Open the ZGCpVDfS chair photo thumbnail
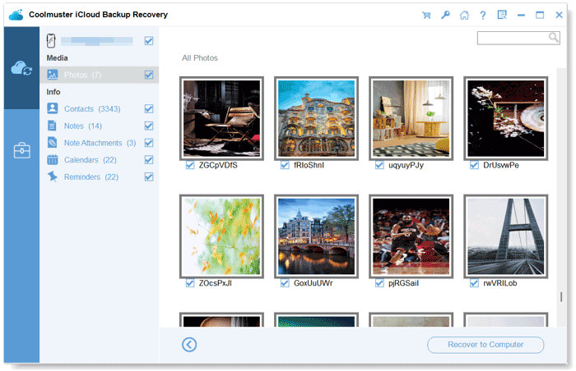The image size is (576, 371). 221,118
